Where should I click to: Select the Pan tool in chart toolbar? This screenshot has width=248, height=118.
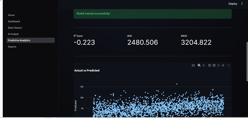pos(204,65)
